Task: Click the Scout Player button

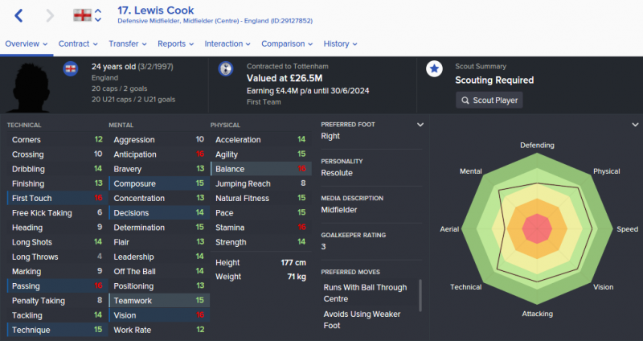Action: coord(489,100)
